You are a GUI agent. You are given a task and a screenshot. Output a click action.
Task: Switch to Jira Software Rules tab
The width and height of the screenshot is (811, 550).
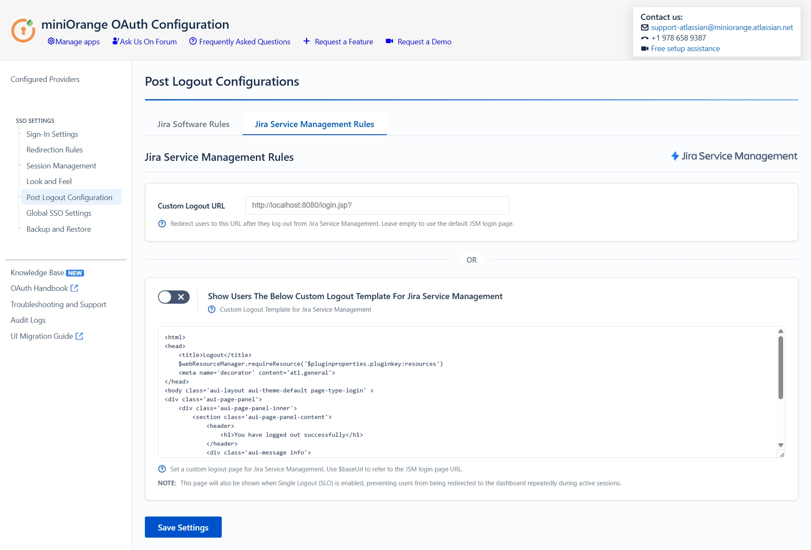(x=193, y=124)
